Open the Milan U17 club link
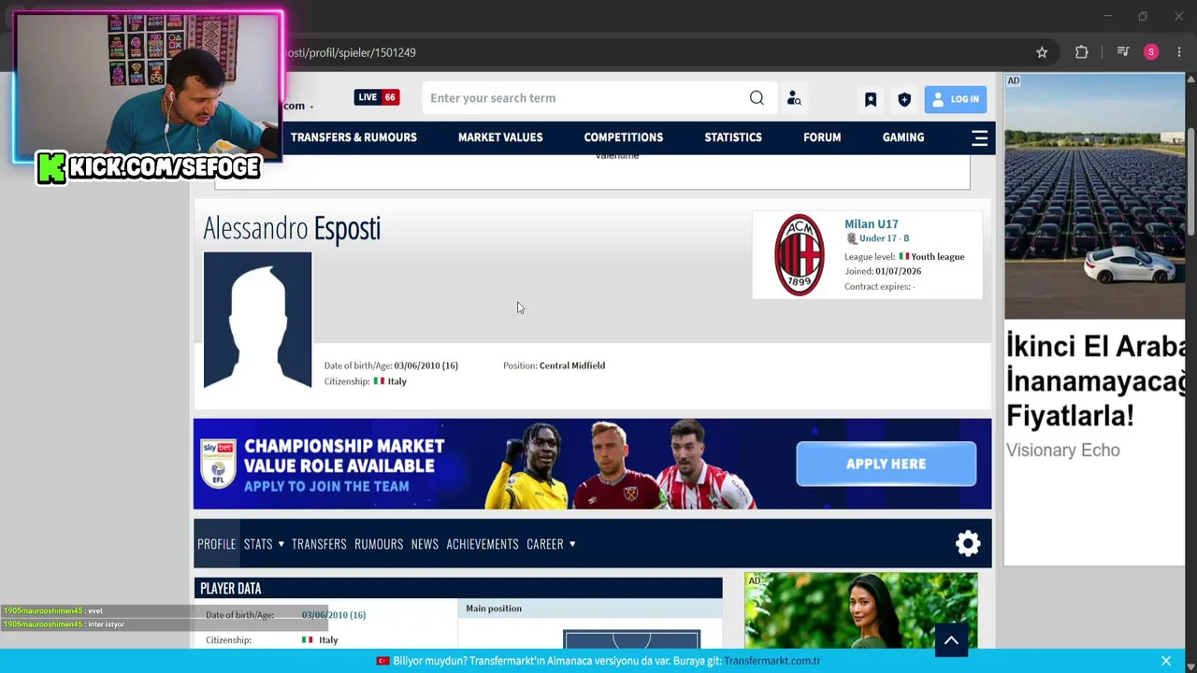The width and height of the screenshot is (1197, 673). (x=872, y=224)
